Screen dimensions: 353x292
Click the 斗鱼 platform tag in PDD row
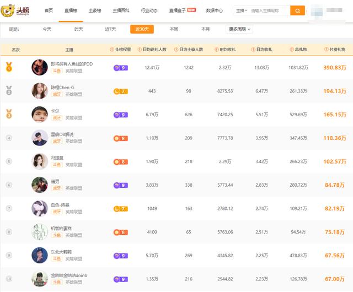(x=57, y=71)
